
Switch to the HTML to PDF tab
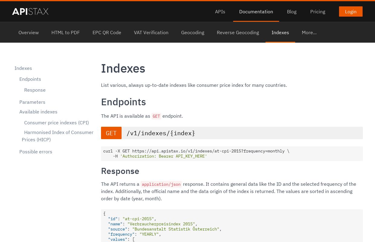65,32
